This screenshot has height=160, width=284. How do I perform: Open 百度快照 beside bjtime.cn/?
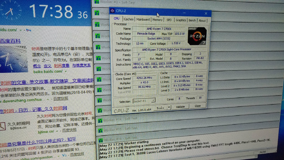pos(69,130)
